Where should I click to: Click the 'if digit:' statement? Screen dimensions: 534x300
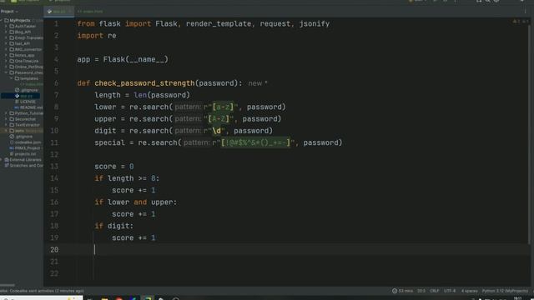(x=114, y=226)
